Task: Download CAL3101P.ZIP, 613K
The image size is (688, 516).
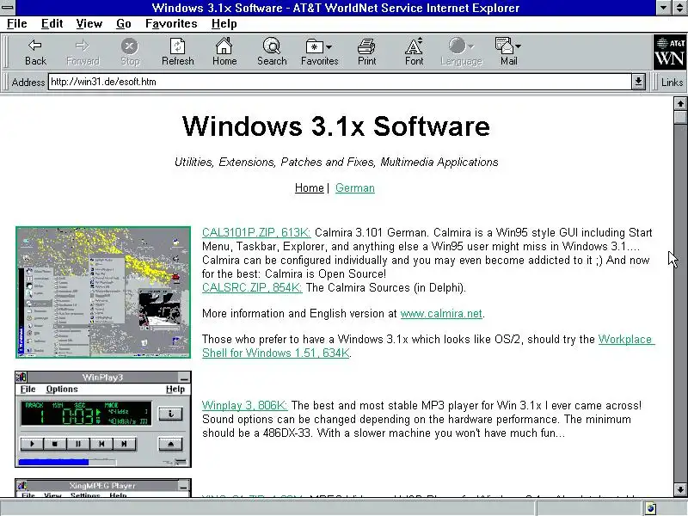Action: (x=256, y=232)
